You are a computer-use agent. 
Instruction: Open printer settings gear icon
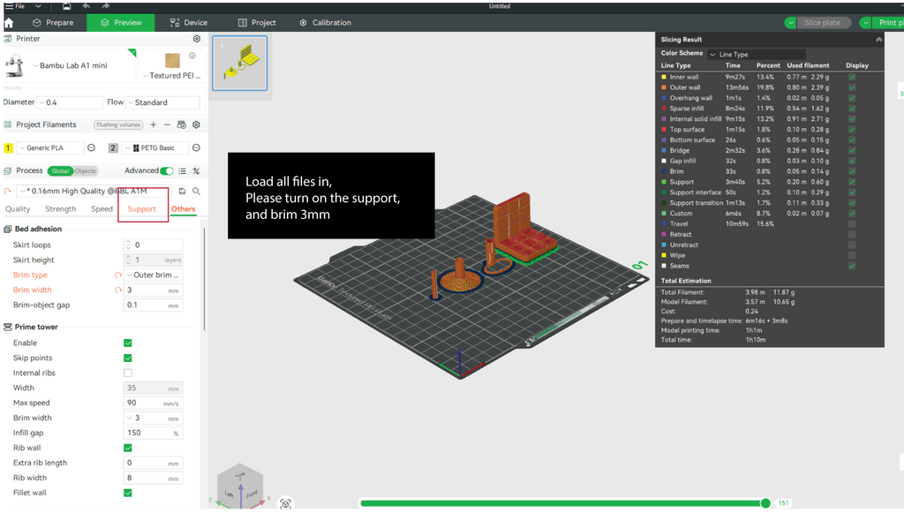click(x=196, y=39)
